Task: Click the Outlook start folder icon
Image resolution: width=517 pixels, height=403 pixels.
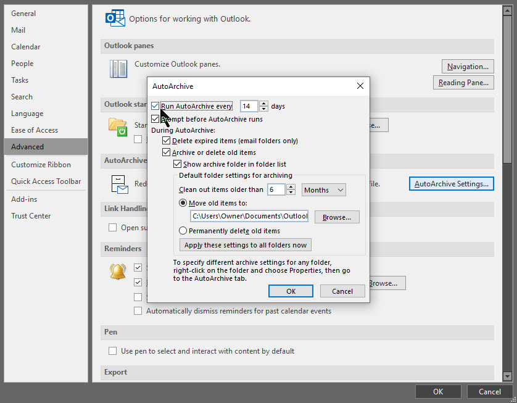Action: (x=118, y=127)
